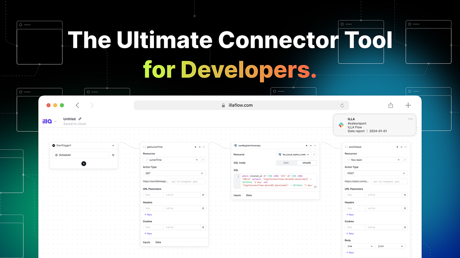Edit the Untitled flow name with pencil icon

tap(80, 119)
